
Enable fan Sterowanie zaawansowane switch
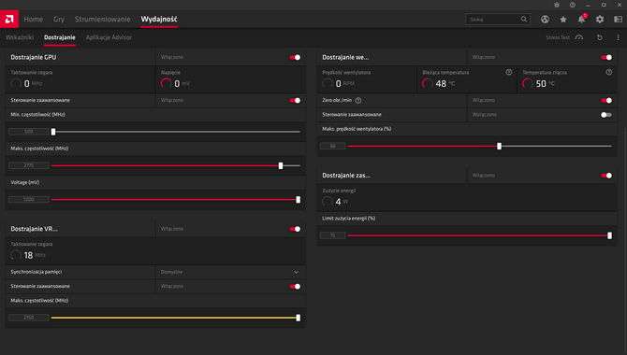606,115
